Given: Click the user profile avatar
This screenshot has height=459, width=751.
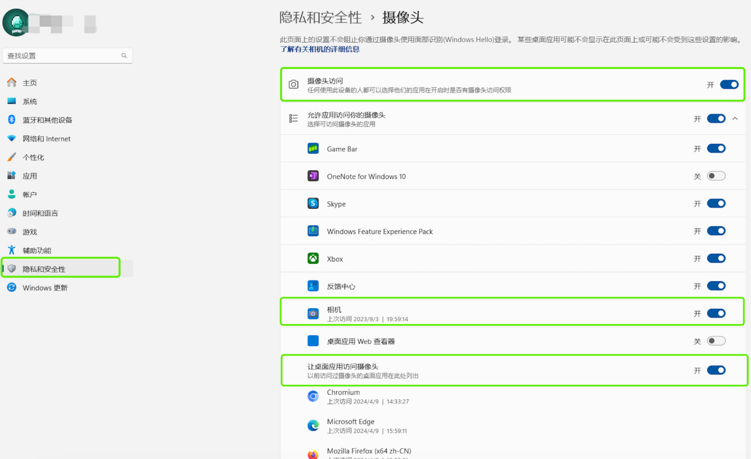Looking at the screenshot, I should pyautogui.click(x=16, y=23).
